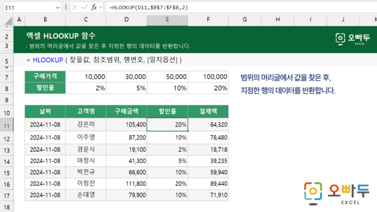Select column E header

pos(167,20)
